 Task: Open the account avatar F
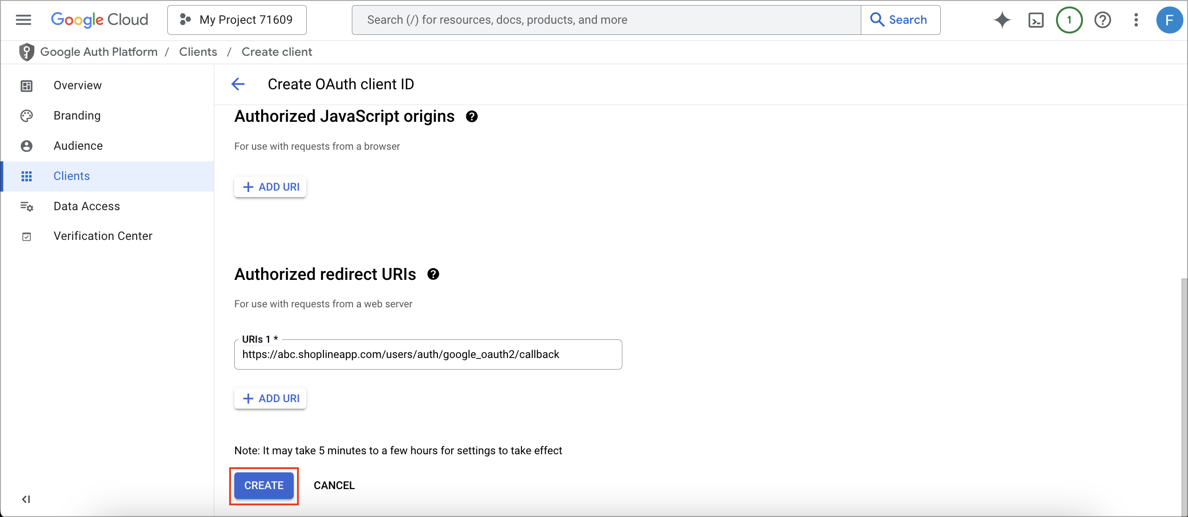tap(1169, 20)
